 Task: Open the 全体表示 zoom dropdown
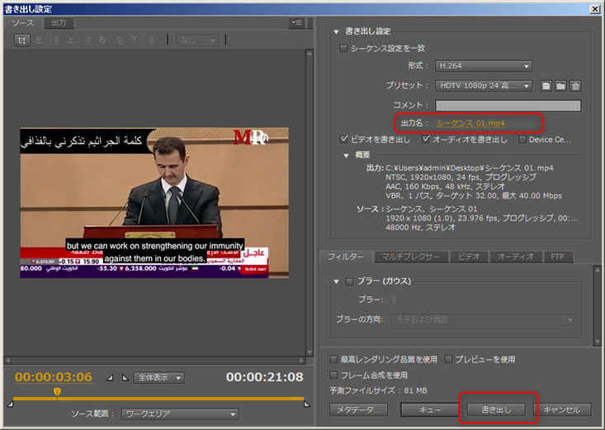pos(159,377)
